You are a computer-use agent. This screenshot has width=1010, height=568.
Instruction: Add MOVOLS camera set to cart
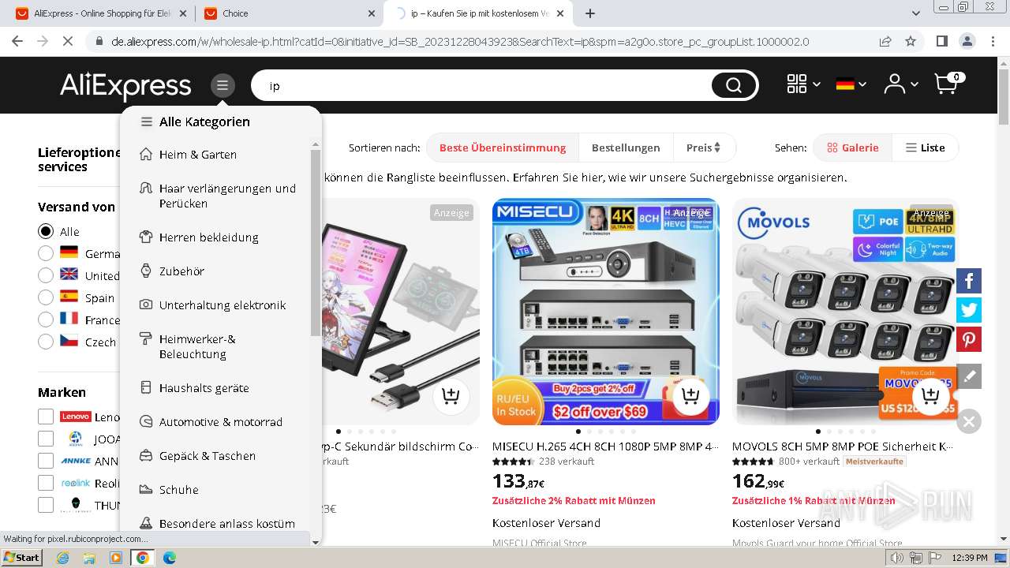[930, 395]
